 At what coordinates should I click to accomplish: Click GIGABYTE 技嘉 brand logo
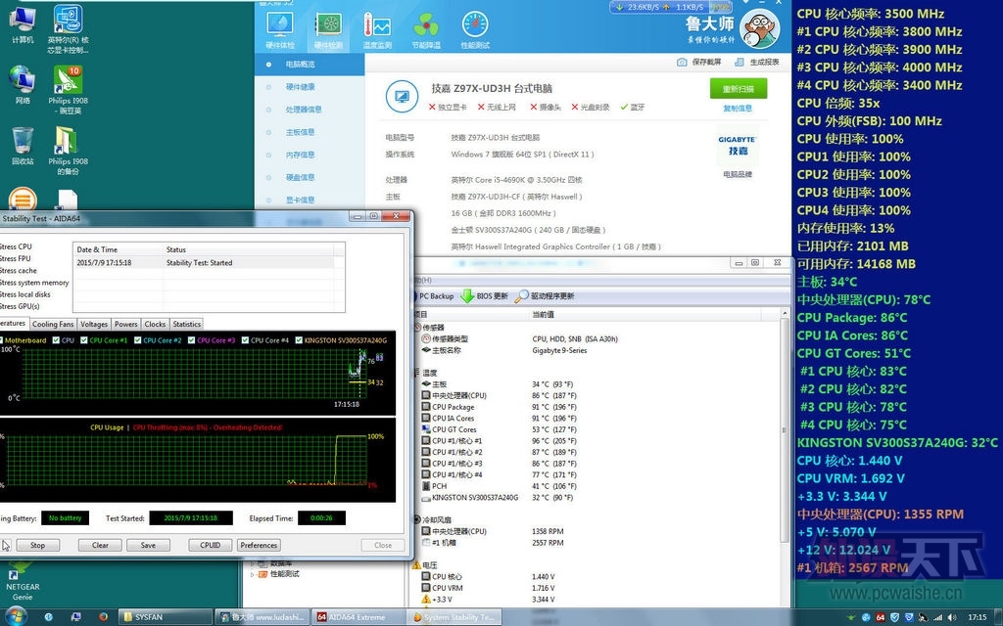(x=738, y=146)
